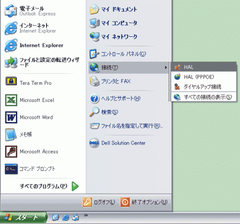This screenshot has height=224, width=240.
Task: Click the 'Microsoft Access' text label
Action: (x=39, y=152)
